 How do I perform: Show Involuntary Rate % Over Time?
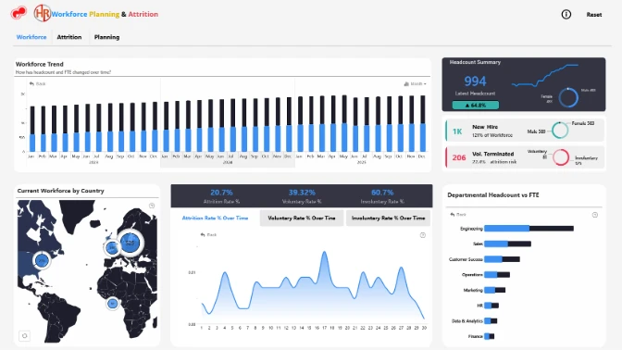coord(388,218)
